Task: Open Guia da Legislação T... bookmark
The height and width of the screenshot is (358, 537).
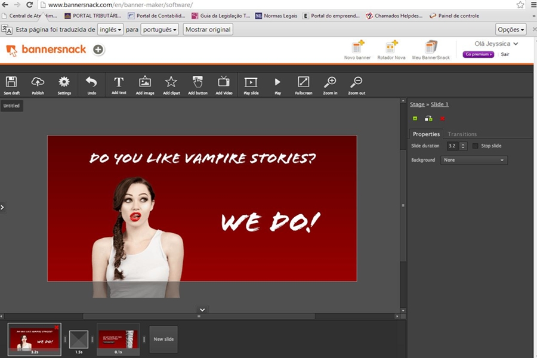Action: click(x=221, y=16)
